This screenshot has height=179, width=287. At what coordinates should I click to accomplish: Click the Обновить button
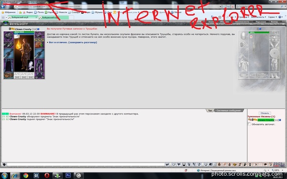265,113
